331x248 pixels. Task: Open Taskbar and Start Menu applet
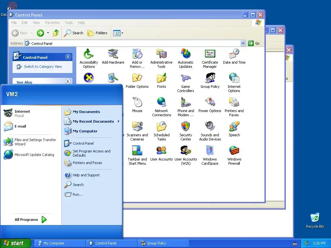[x=137, y=155]
